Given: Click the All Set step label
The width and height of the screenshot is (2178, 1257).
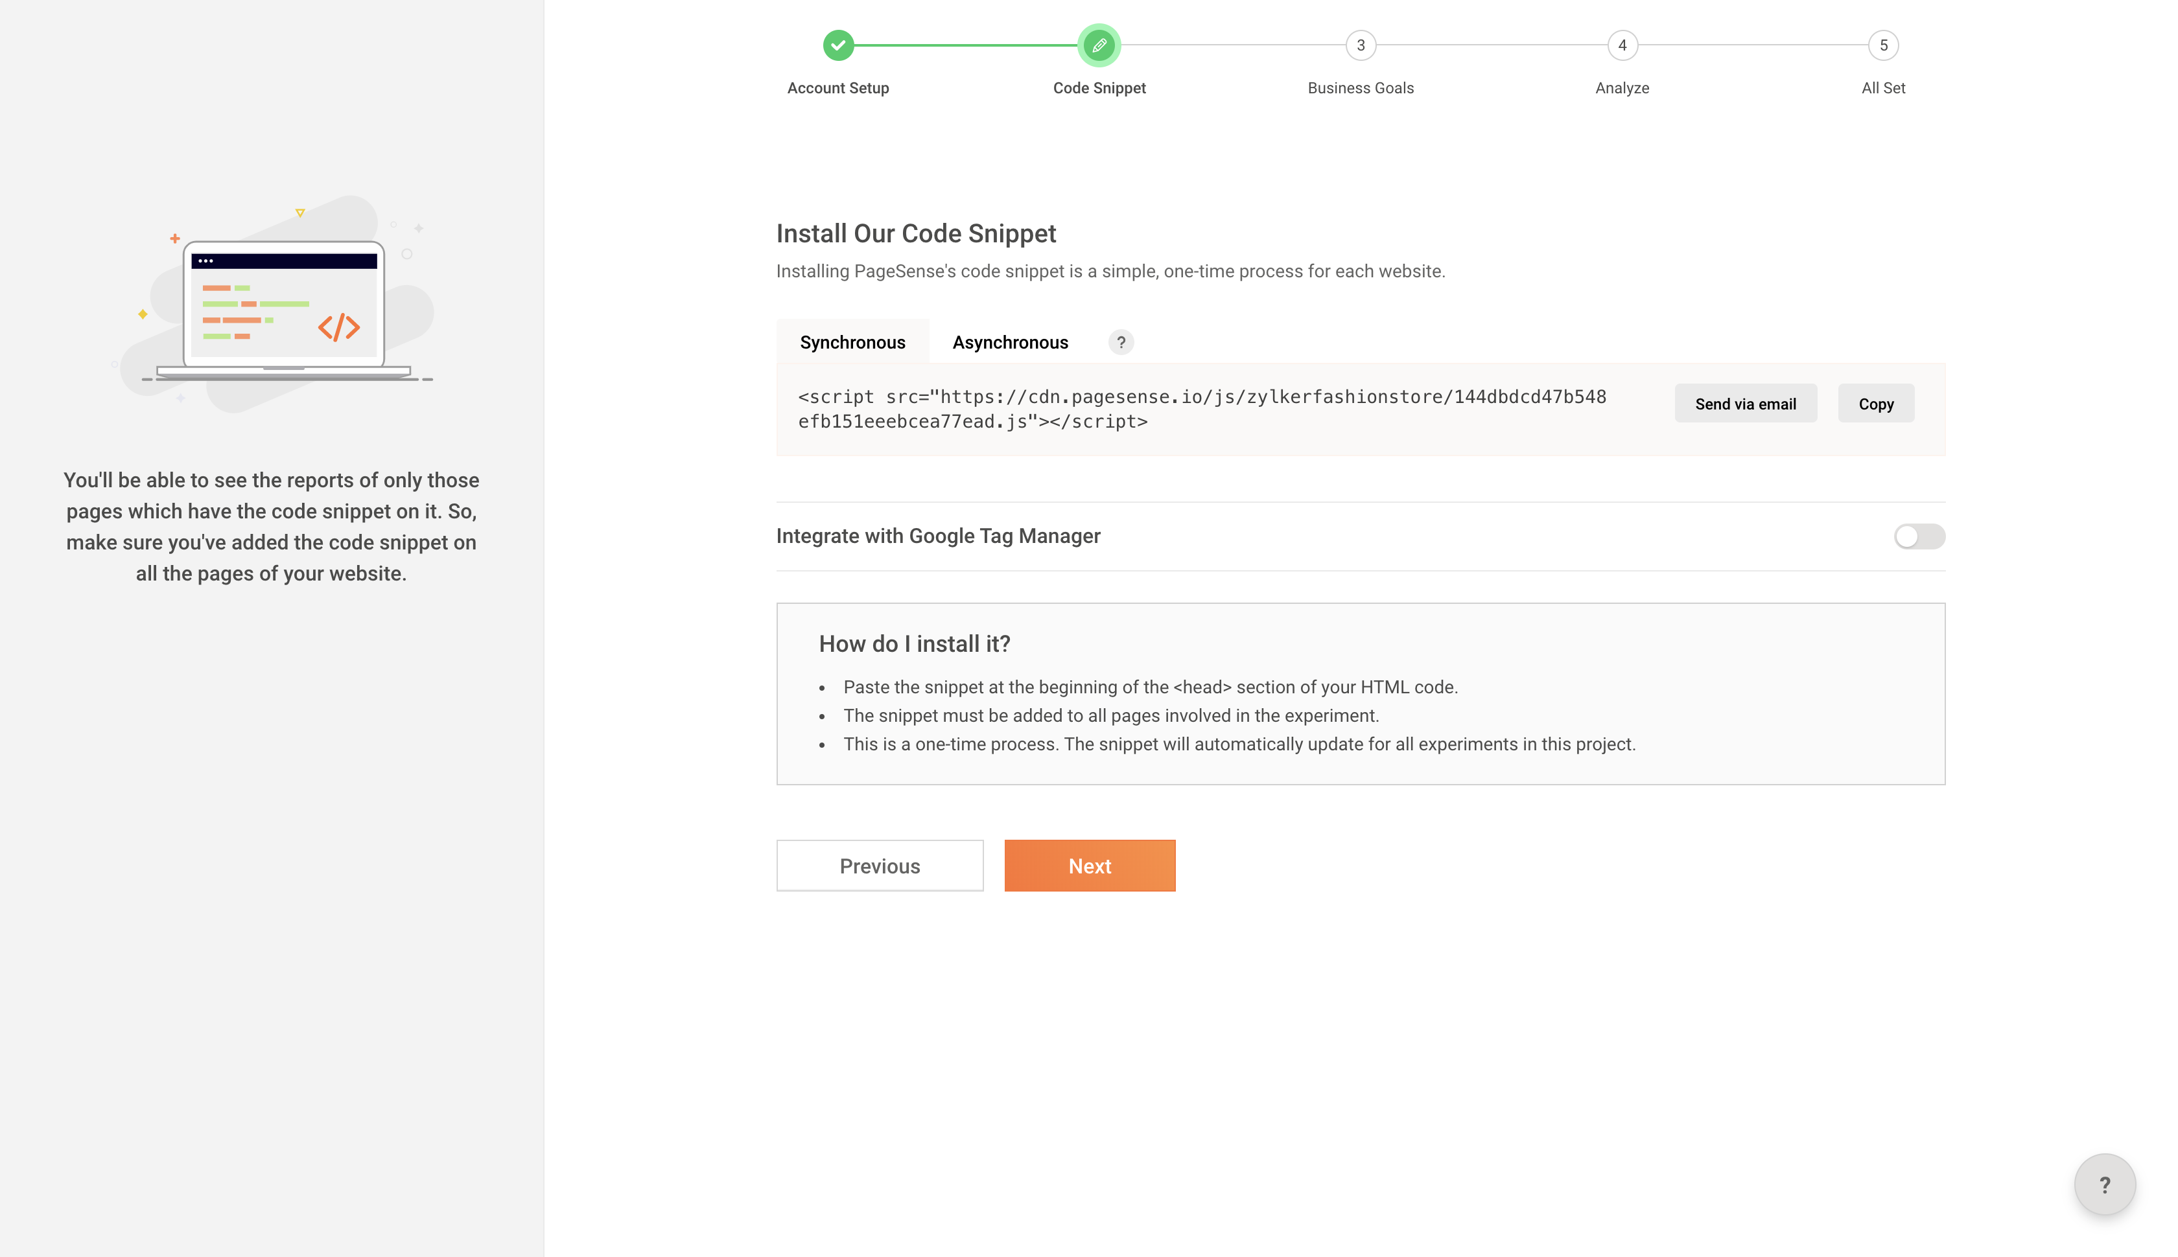Looking at the screenshot, I should pyautogui.click(x=1884, y=87).
